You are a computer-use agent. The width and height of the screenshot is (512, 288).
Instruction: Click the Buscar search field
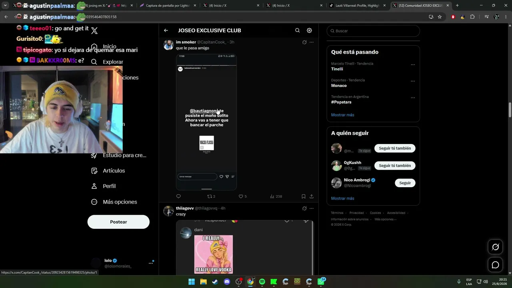[373, 31]
